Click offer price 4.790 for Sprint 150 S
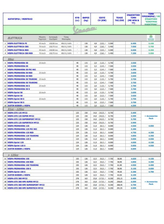This screenshot has height=224, width=164. (151, 172)
